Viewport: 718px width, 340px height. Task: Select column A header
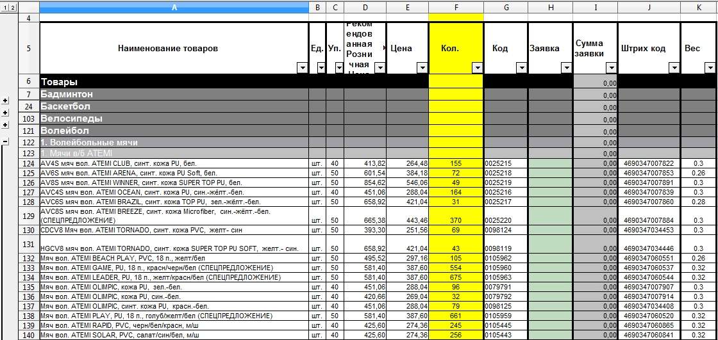tap(174, 7)
